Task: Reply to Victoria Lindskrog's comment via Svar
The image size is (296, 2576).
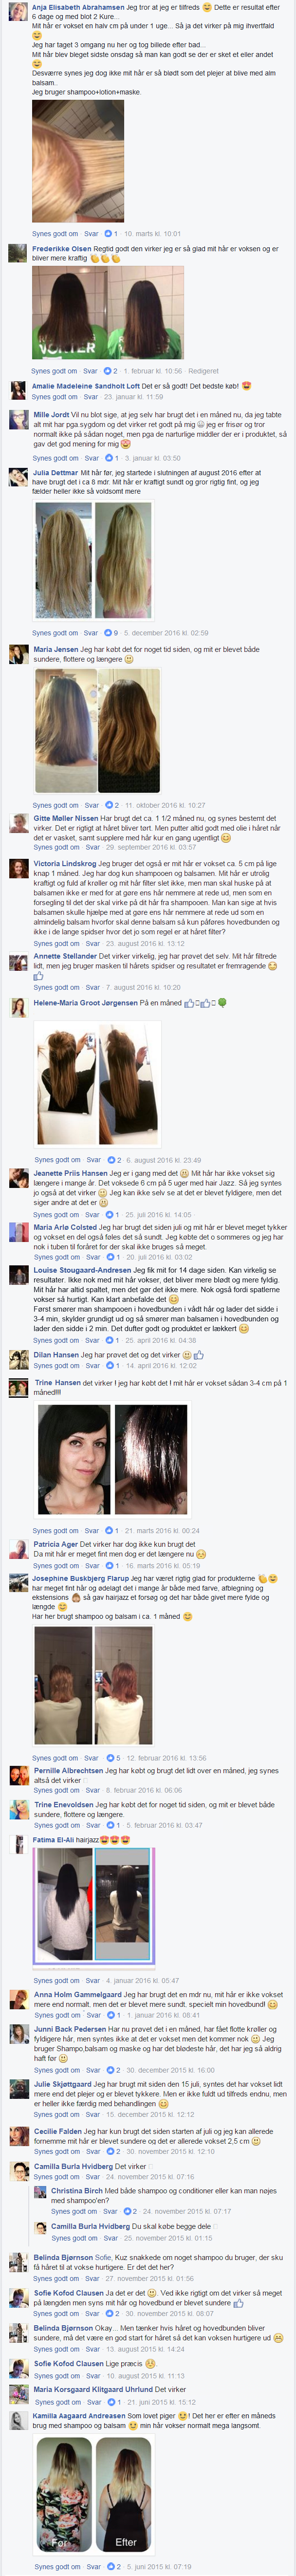Action: coord(91,943)
